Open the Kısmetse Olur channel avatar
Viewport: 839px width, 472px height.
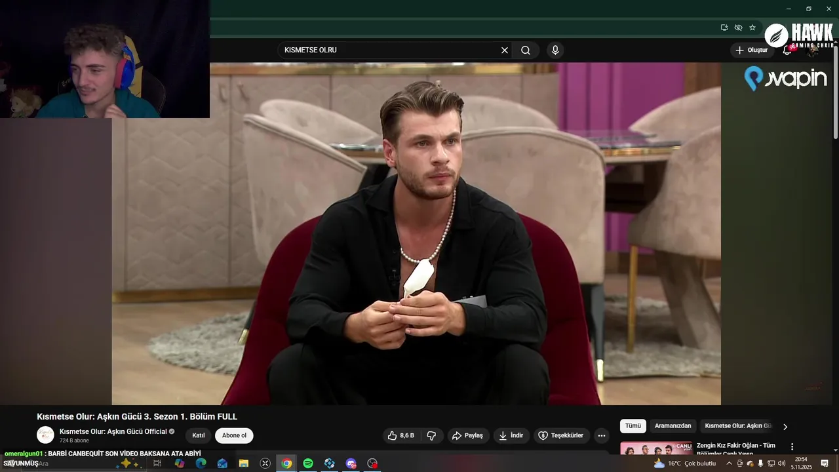(x=45, y=435)
